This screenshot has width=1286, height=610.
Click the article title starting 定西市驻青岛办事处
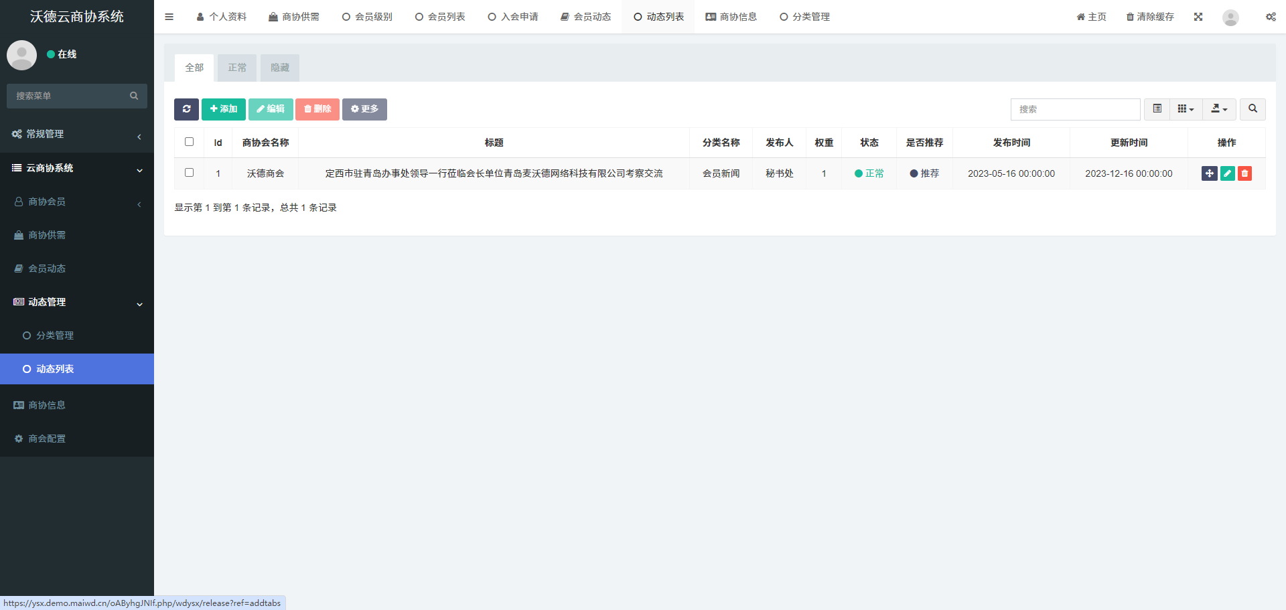tap(494, 173)
